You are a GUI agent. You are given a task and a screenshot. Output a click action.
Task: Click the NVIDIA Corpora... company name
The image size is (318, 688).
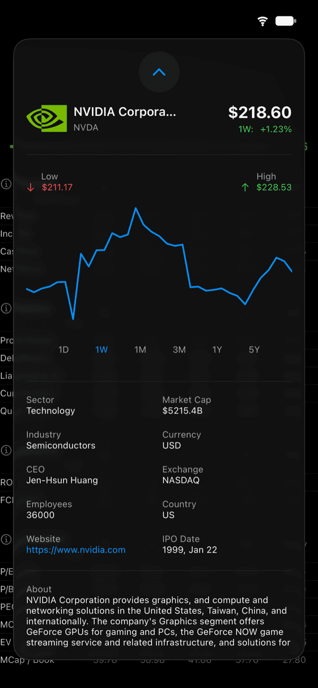pos(125,112)
